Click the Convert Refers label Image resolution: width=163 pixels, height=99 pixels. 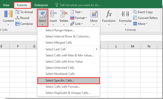tap(148, 18)
